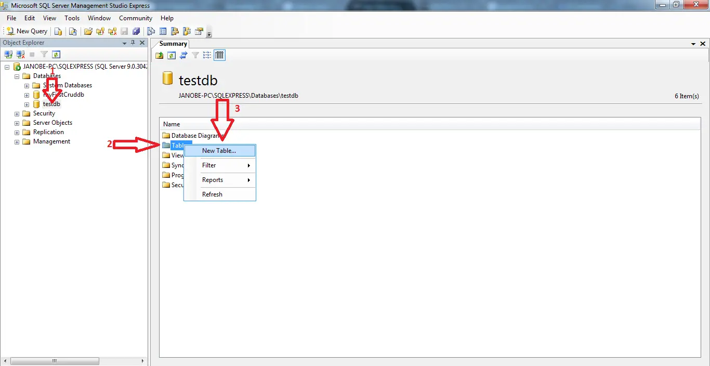
Task: Toggle auto-hide pin on Object Explorer
Action: pyautogui.click(x=133, y=43)
